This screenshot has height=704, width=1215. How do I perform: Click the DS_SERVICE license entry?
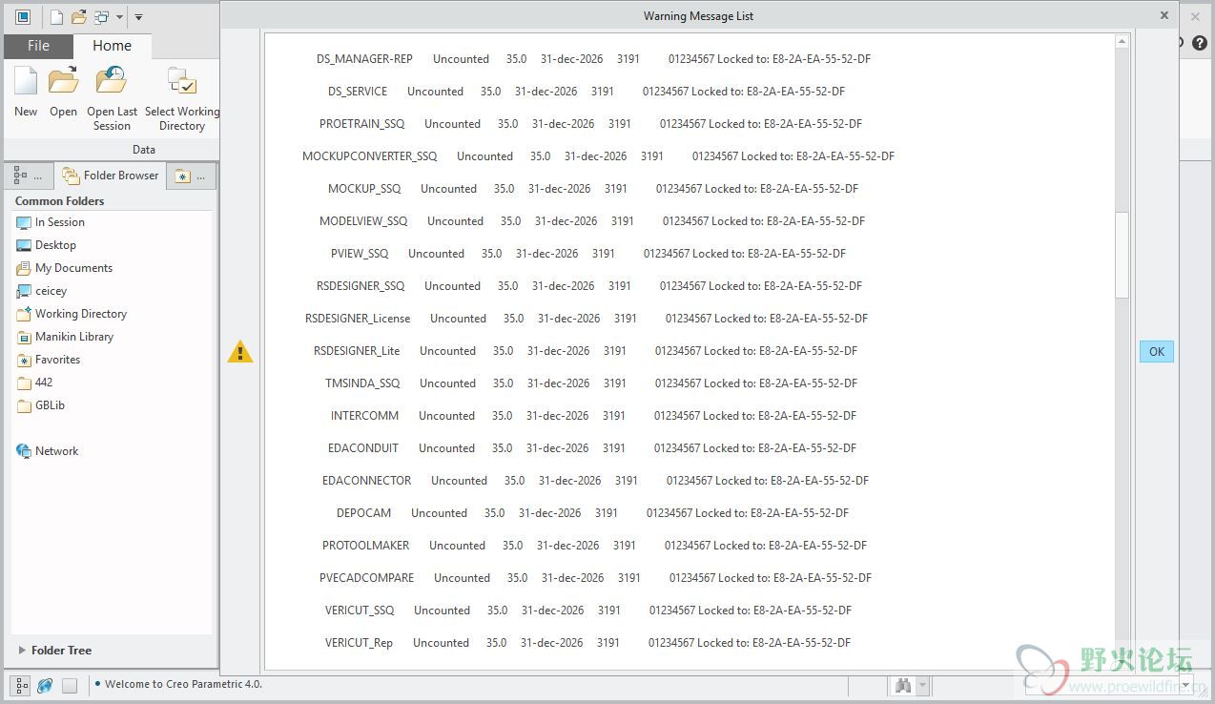(358, 92)
